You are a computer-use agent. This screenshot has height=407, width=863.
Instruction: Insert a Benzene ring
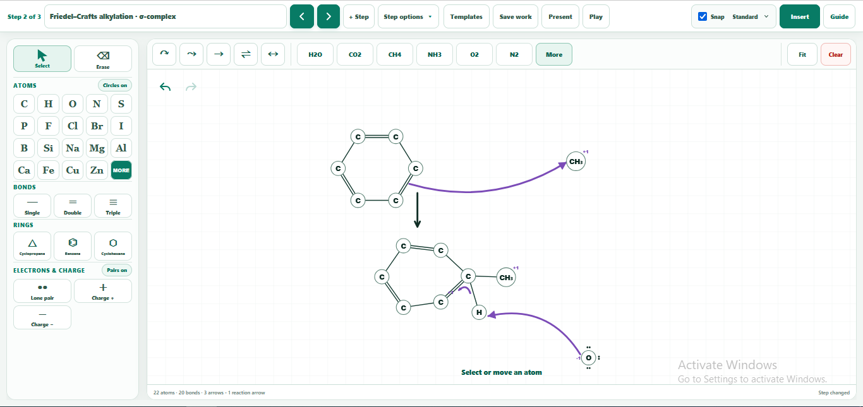coord(73,246)
